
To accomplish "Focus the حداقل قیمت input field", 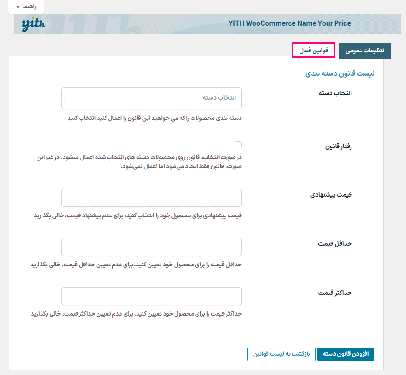I will (x=152, y=247).
